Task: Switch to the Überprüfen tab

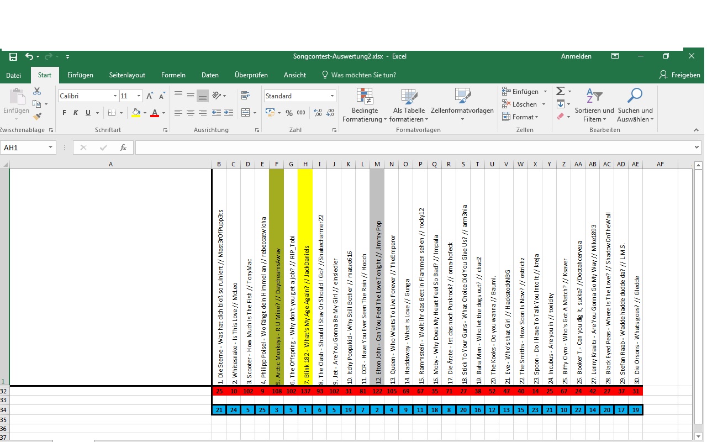Action: point(251,75)
